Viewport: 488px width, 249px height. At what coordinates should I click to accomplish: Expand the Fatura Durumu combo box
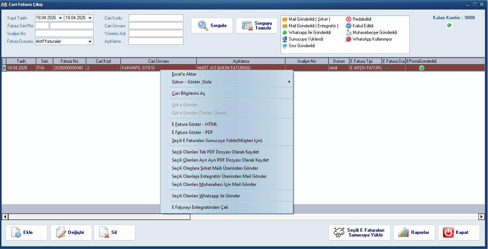[90, 42]
